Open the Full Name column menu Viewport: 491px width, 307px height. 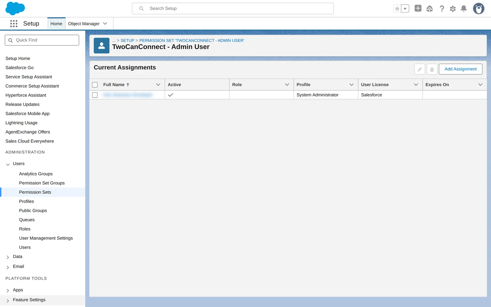[x=158, y=85]
